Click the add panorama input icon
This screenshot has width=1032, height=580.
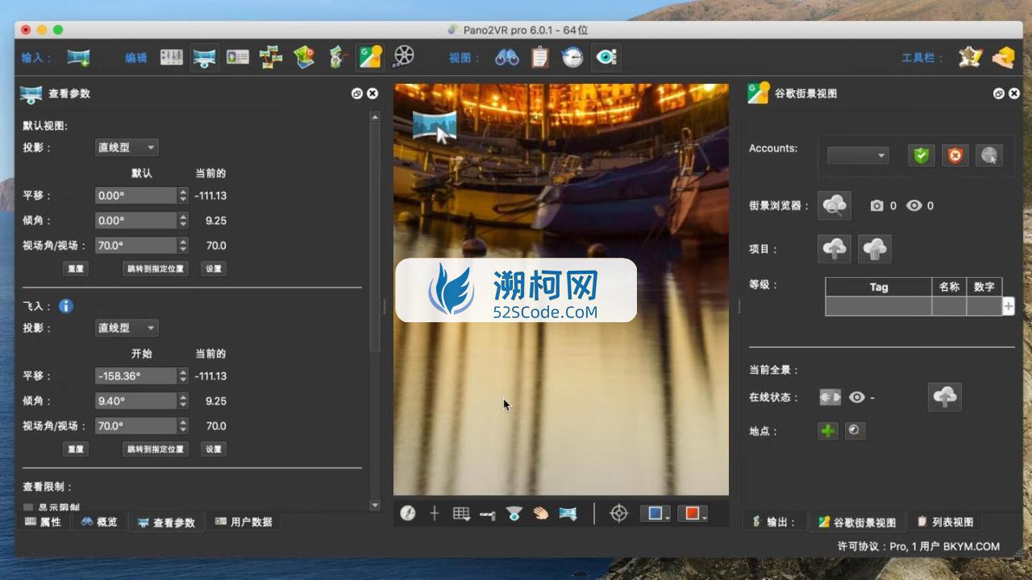(78, 57)
